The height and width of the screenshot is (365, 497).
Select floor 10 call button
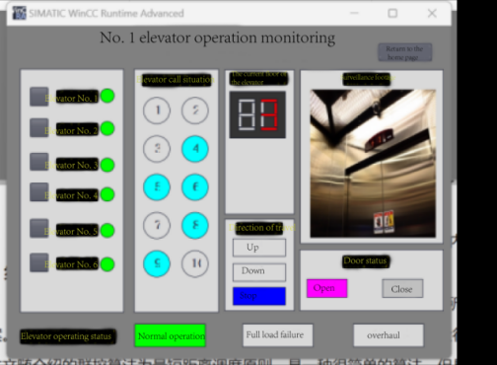(x=195, y=263)
